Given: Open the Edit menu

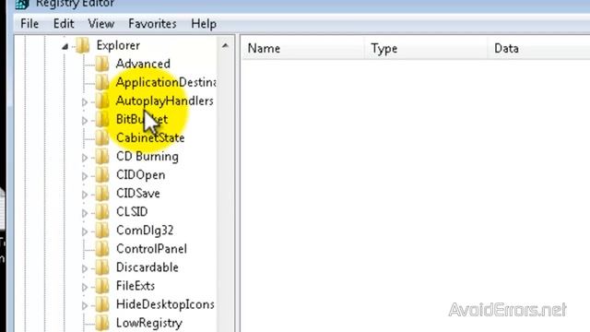Looking at the screenshot, I should tap(64, 24).
